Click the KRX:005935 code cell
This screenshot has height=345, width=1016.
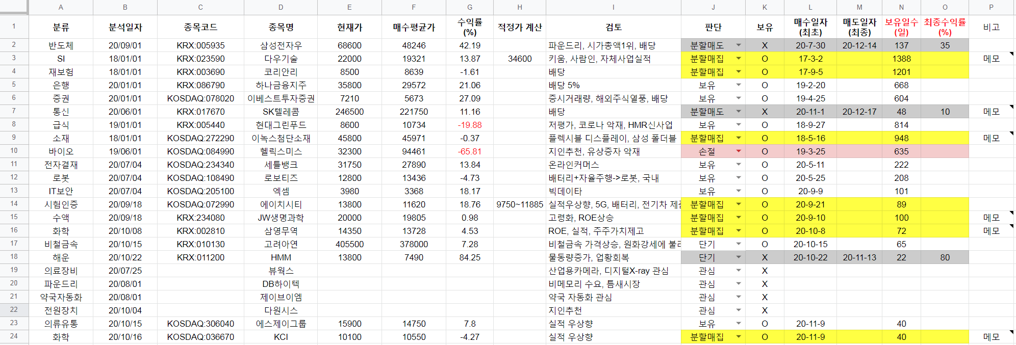(x=200, y=45)
